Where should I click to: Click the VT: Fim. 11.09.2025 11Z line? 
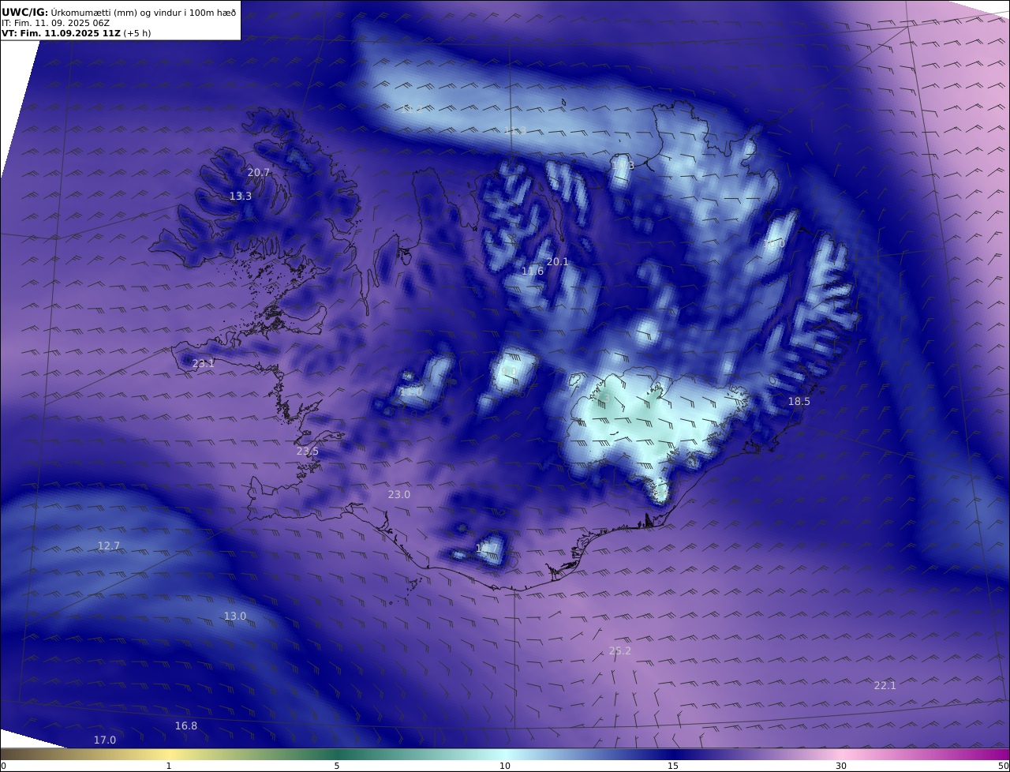[x=76, y=33]
